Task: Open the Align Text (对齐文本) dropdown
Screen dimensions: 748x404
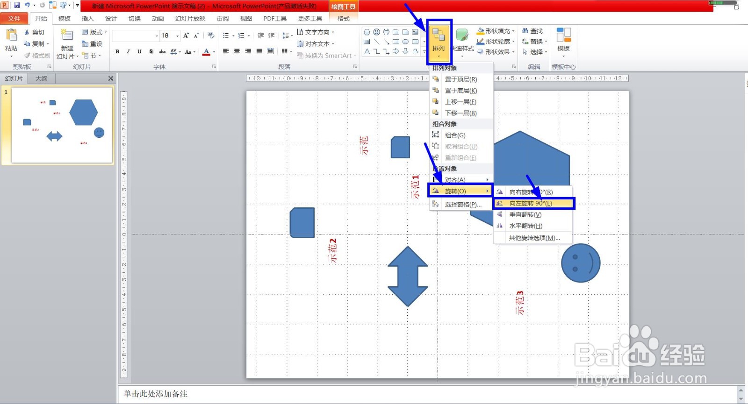Action: [316, 44]
